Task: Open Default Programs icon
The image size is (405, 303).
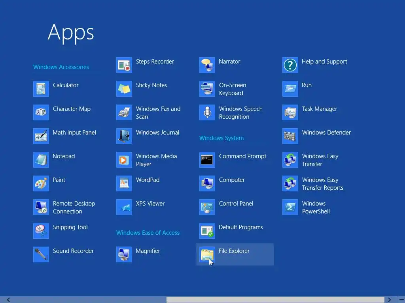Action: (x=207, y=231)
